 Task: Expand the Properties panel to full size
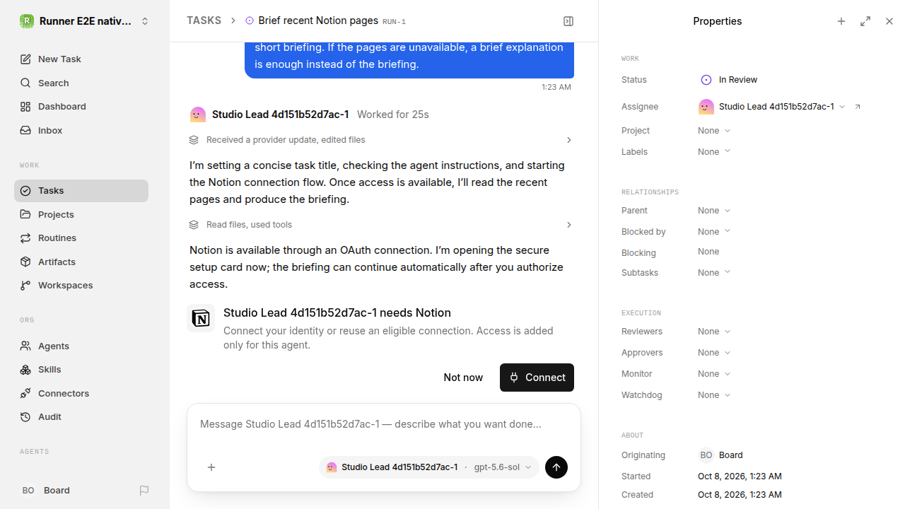tap(865, 21)
